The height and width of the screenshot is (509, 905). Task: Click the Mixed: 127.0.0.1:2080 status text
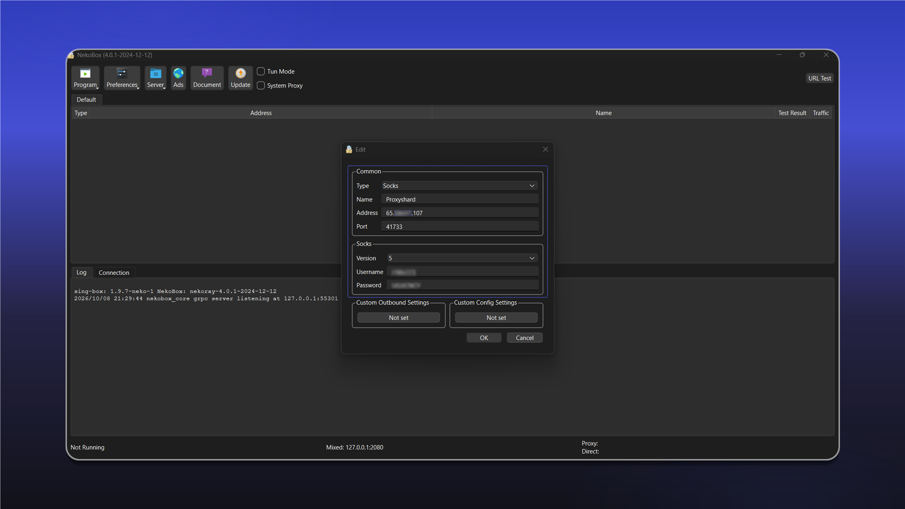354,447
